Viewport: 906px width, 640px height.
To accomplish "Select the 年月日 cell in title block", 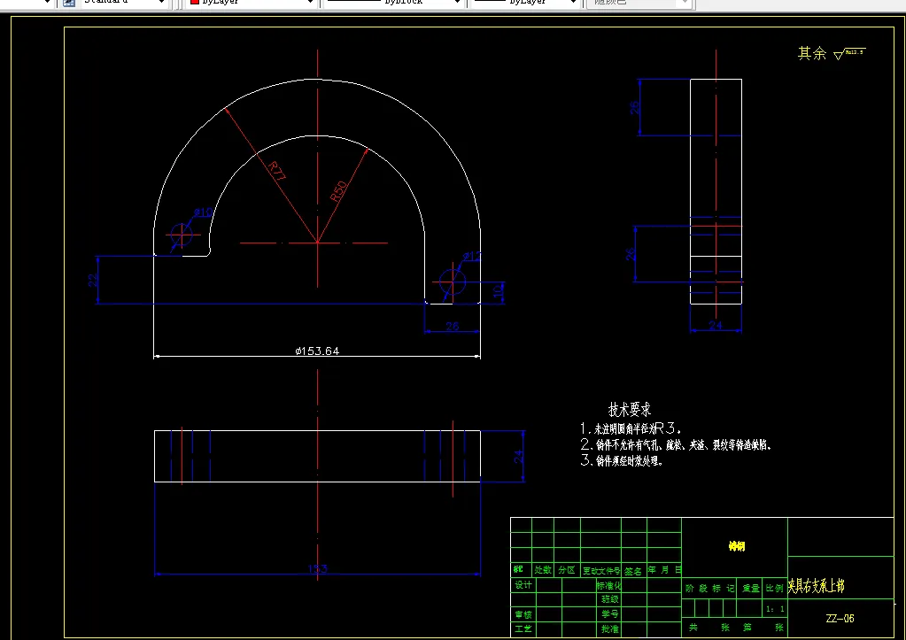I will point(664,569).
